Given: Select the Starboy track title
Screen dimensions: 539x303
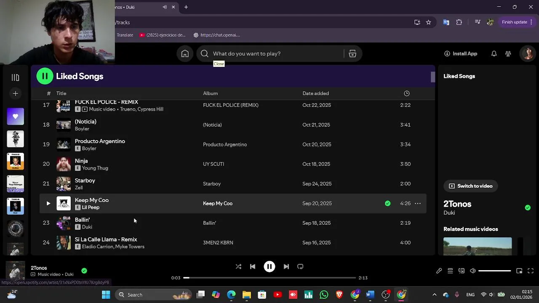Looking at the screenshot, I should pyautogui.click(x=85, y=181).
